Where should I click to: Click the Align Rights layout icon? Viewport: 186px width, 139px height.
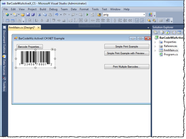click(x=47, y=21)
